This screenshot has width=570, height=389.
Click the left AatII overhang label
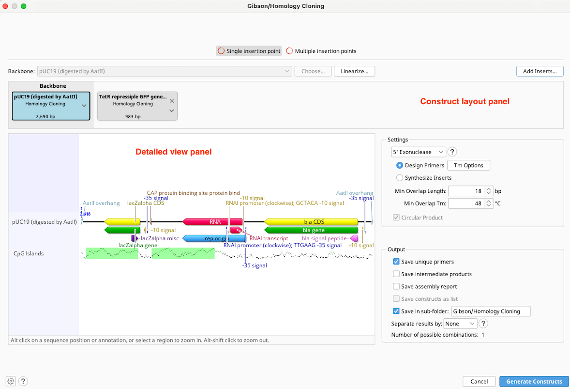tap(101, 203)
